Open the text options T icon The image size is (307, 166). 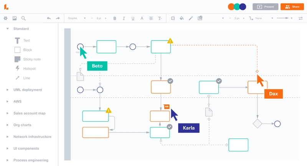160,18
